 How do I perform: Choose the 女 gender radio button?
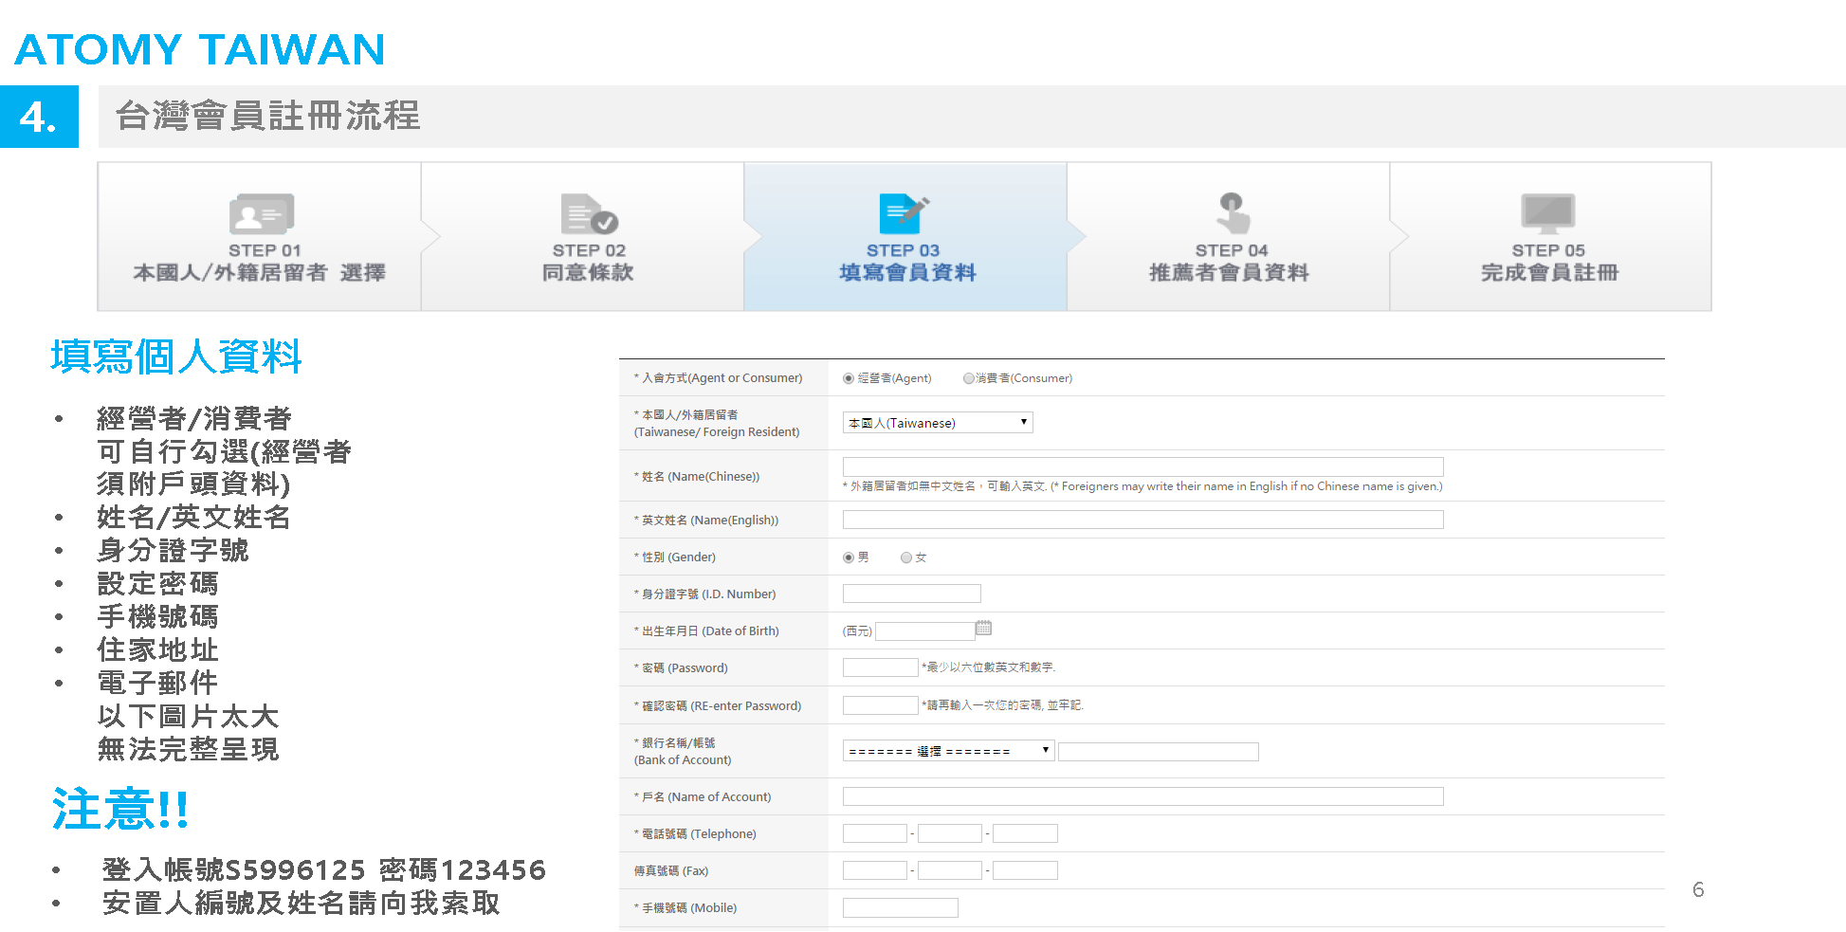coord(906,557)
